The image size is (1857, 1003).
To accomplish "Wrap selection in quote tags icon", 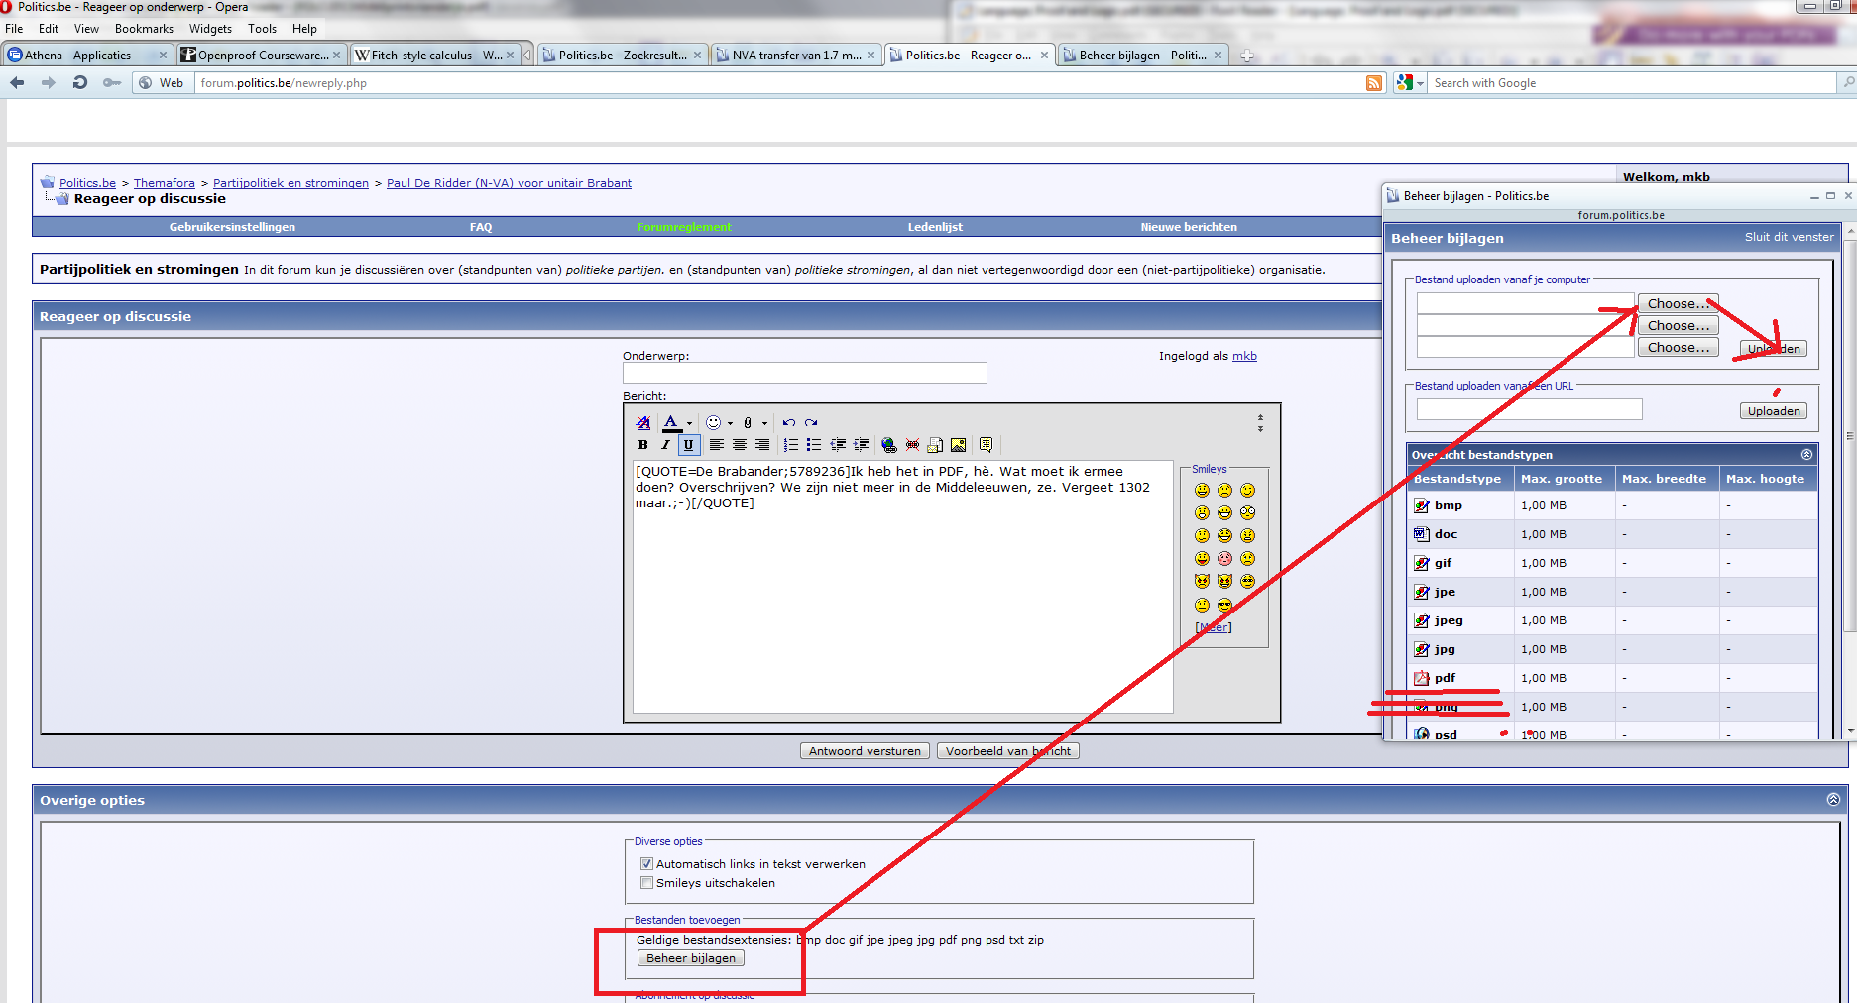I will click(986, 445).
